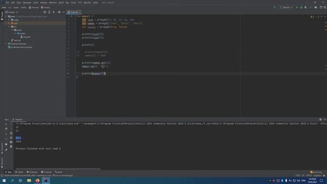Click the pin tab icon in Run panel
This screenshot has height=184, width=327.
pyautogui.click(x=6, y=150)
